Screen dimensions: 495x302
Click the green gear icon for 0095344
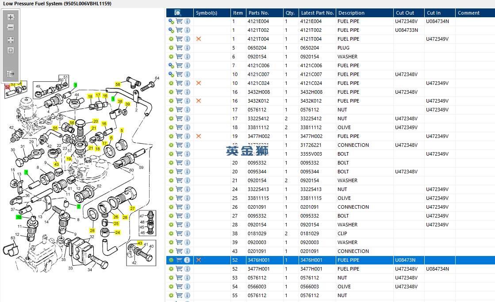tap(171, 172)
